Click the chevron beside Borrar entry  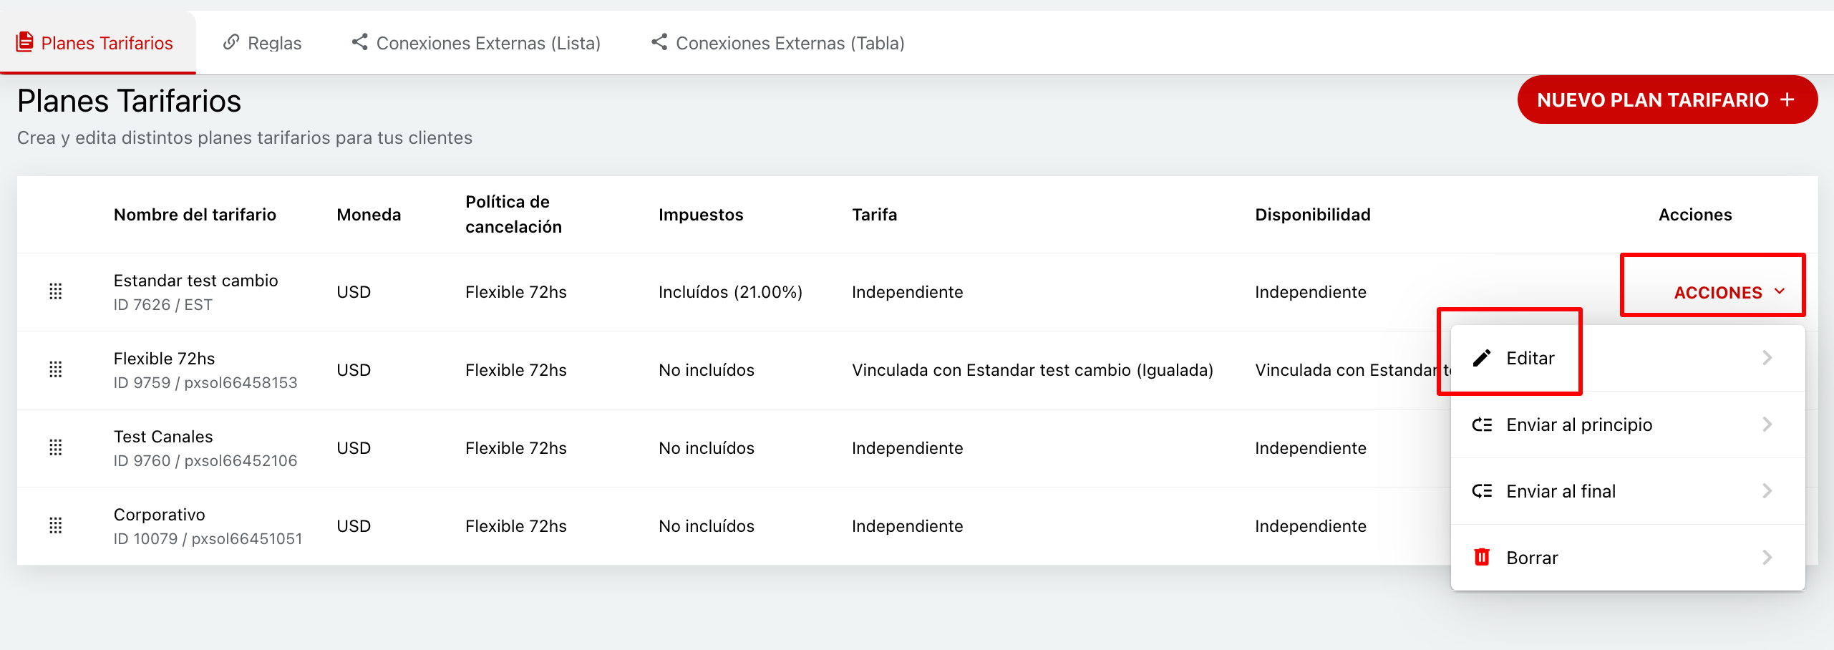click(1768, 557)
